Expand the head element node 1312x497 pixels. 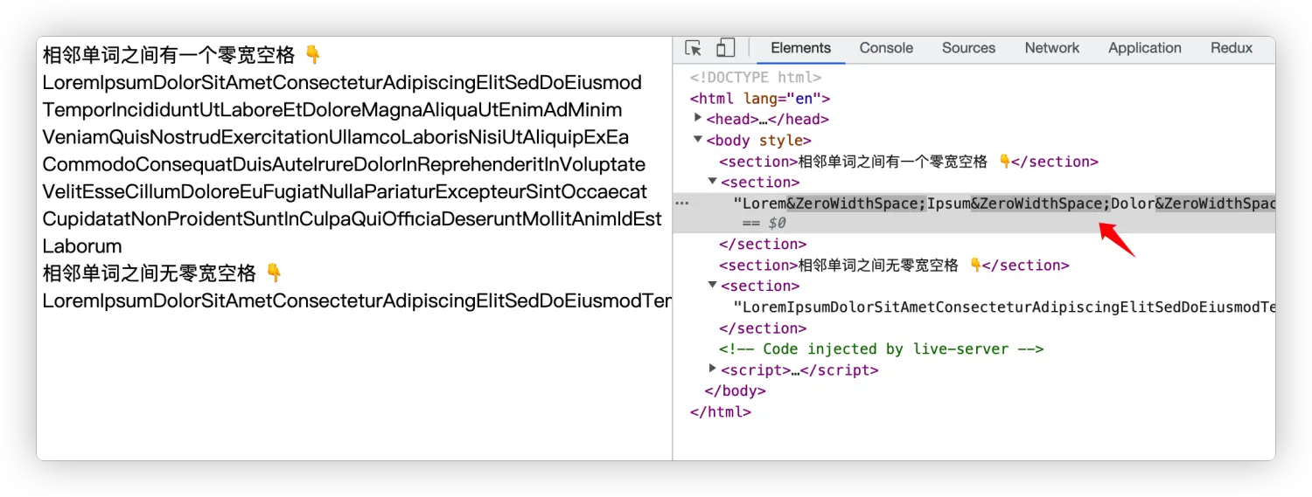coord(698,118)
